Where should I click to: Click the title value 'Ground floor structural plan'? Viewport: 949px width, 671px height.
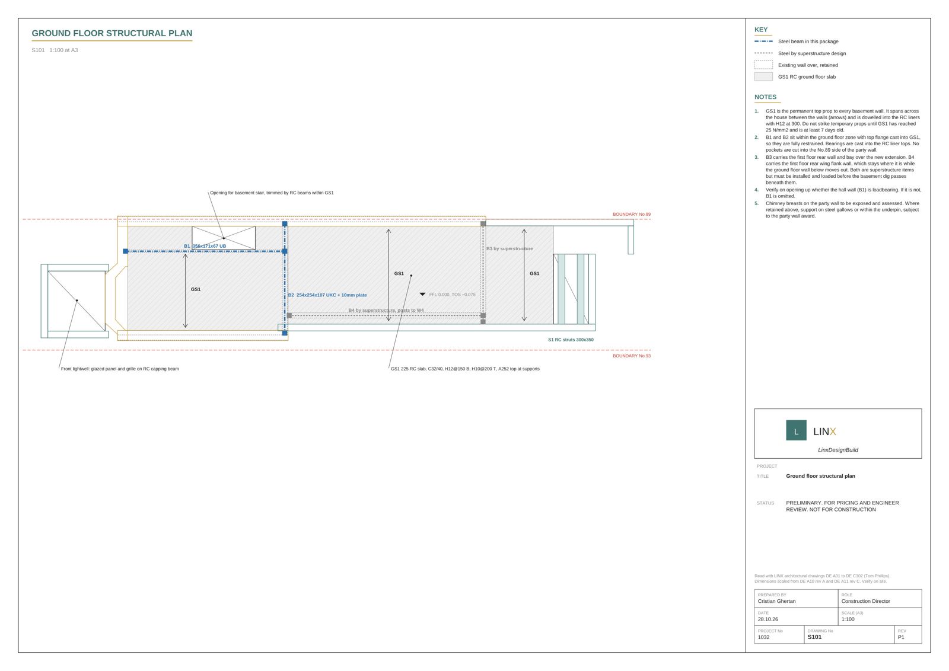pos(820,476)
